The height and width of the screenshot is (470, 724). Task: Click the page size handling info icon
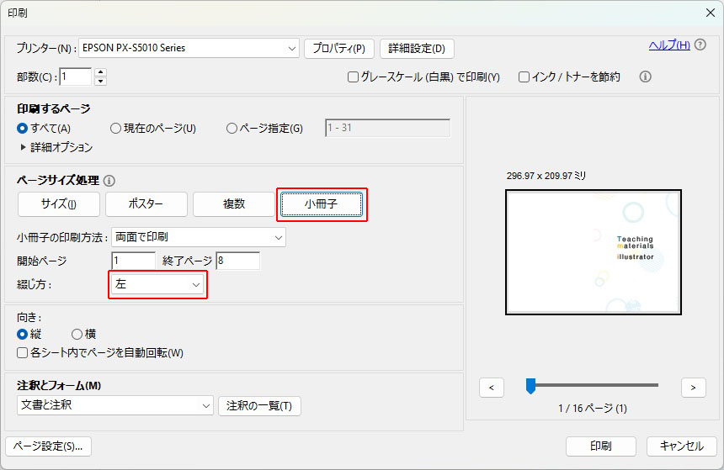coord(109,180)
